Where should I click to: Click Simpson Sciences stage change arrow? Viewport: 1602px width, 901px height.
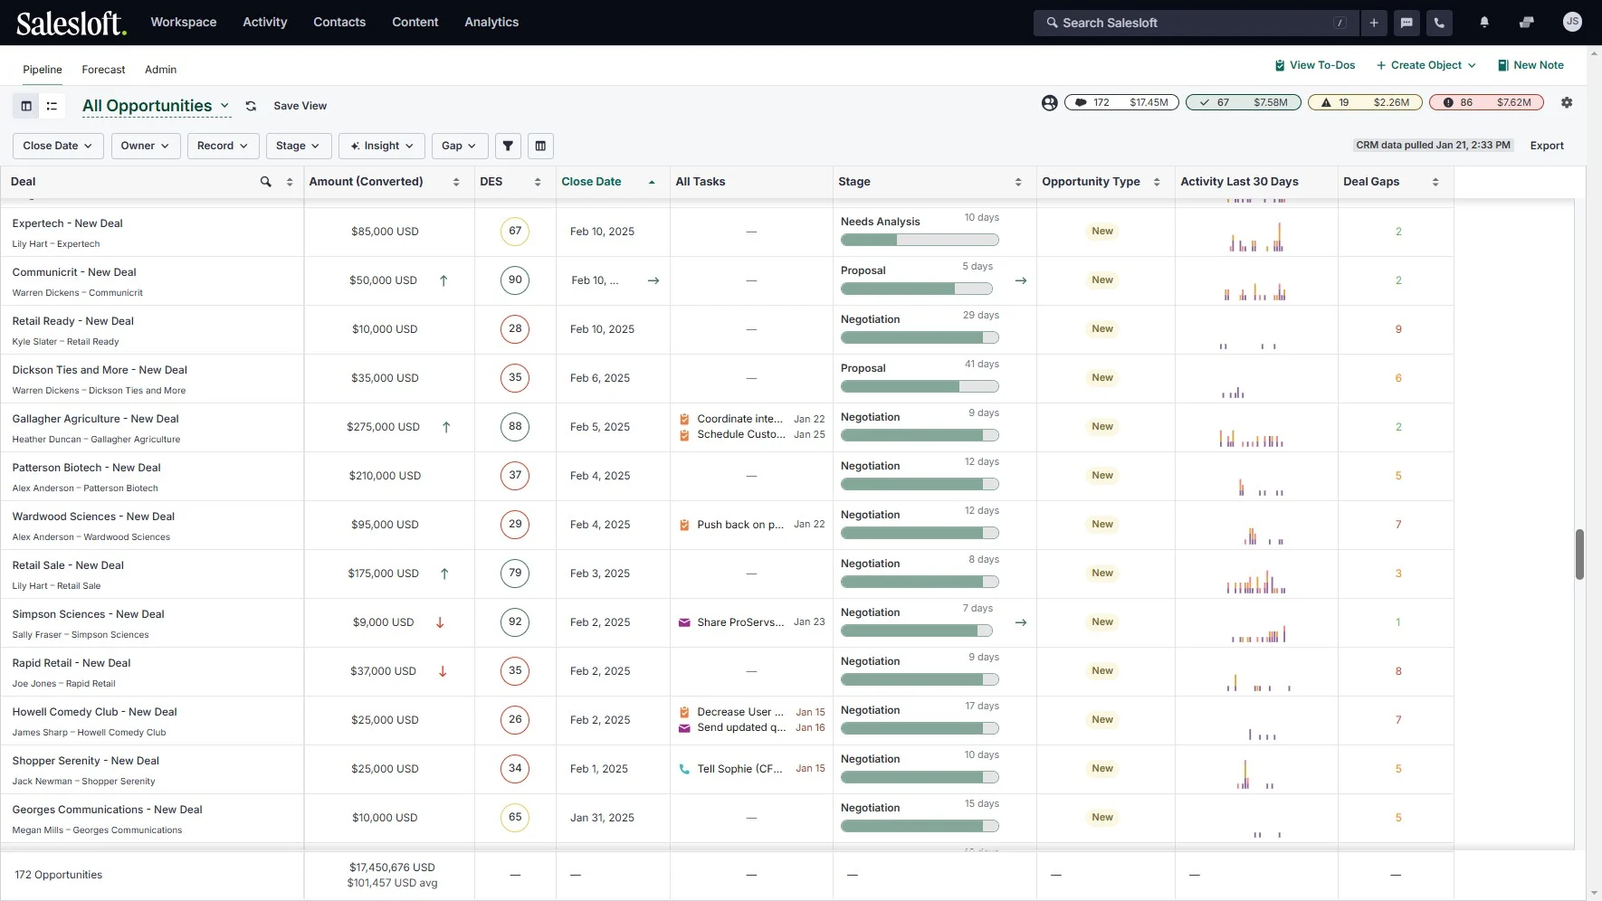pos(1021,622)
